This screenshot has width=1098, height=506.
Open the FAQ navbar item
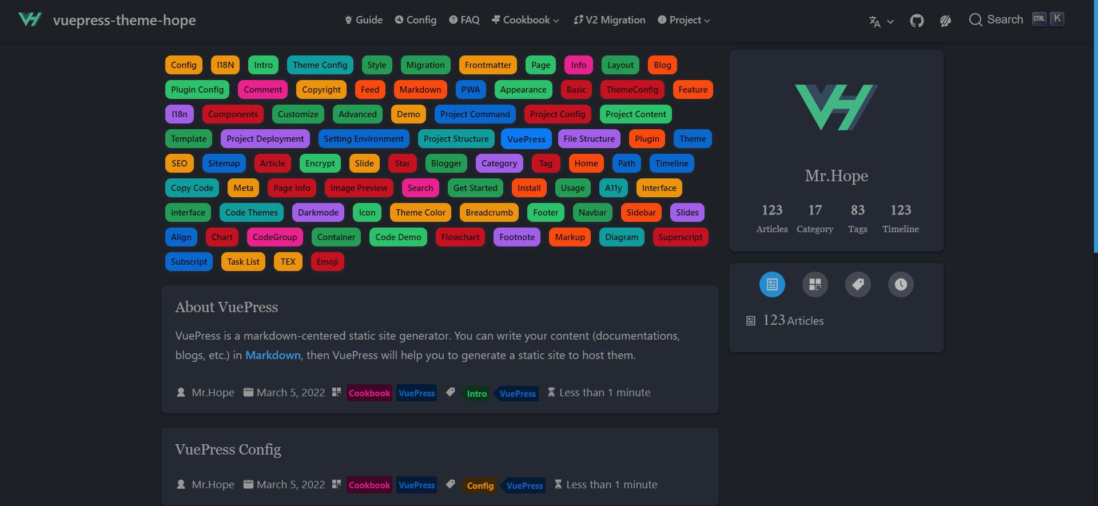[x=464, y=20]
